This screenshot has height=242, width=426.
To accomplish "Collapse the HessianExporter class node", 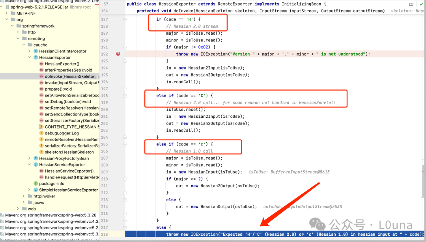I will pyautogui.click(x=29, y=57).
